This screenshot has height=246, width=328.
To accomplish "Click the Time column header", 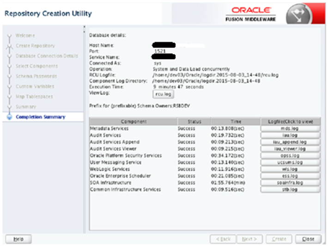I will pyautogui.click(x=236, y=122).
